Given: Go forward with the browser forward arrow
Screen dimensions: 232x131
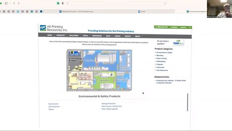Looking at the screenshot, I should point(18,3).
